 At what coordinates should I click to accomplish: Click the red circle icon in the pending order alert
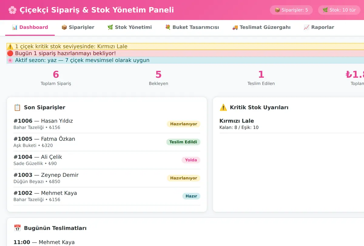10,53
